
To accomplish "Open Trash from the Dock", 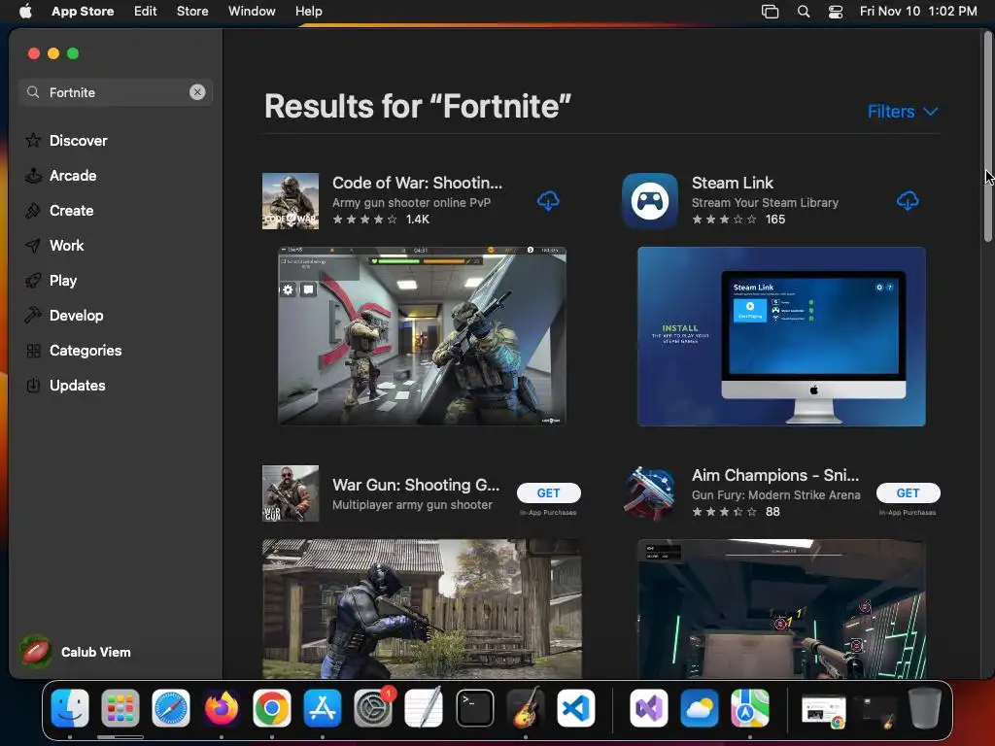I will coord(924,708).
